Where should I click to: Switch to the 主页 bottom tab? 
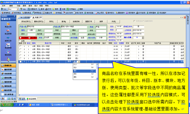(22, 99)
